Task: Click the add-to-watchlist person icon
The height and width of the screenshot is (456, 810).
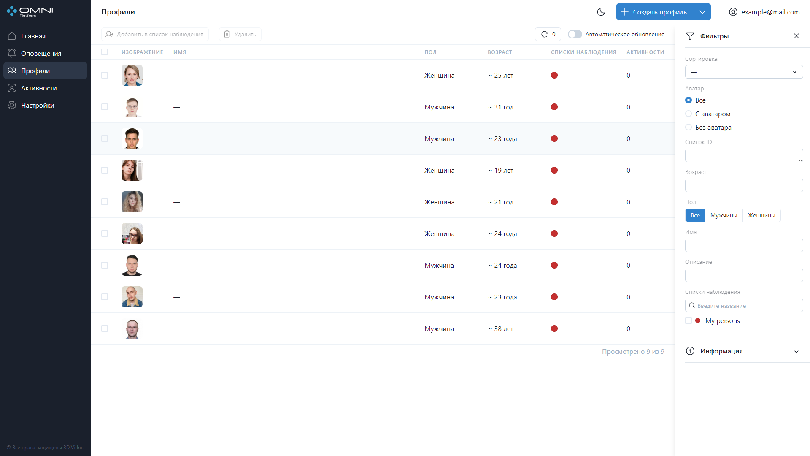Action: tap(110, 34)
